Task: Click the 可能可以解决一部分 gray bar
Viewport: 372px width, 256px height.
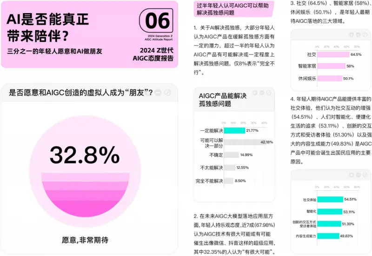Action: [241, 142]
